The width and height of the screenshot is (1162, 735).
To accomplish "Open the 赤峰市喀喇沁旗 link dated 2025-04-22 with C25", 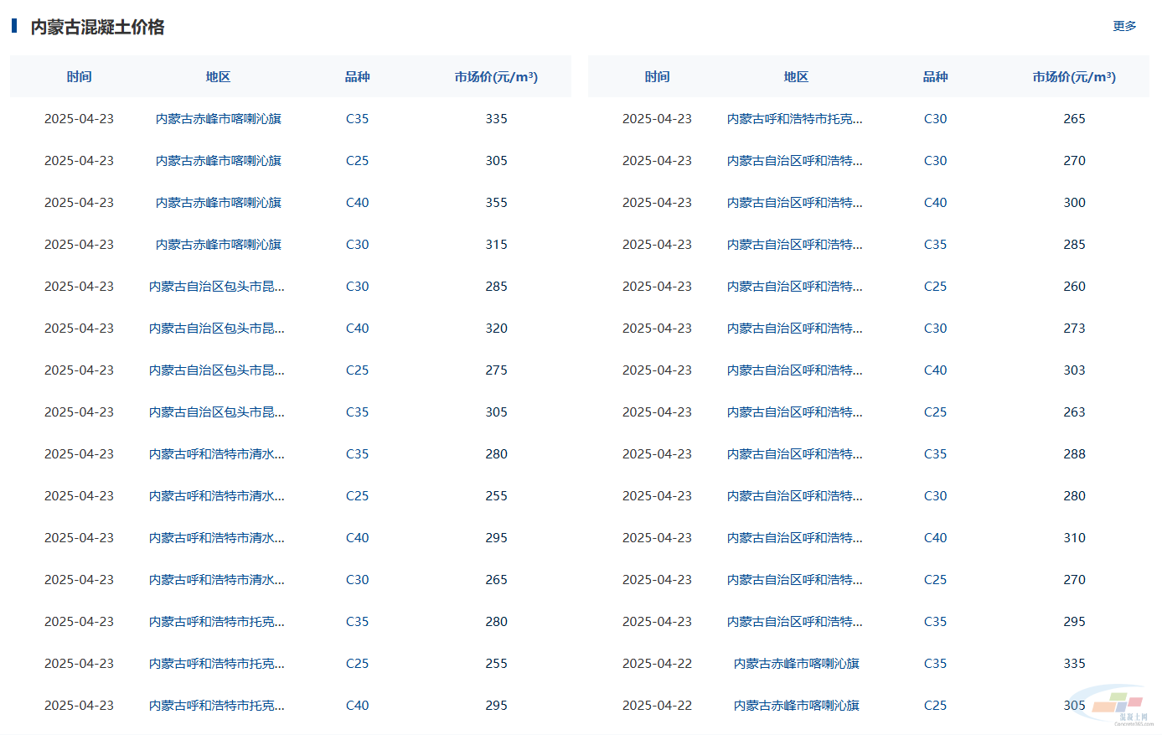I will pos(796,706).
